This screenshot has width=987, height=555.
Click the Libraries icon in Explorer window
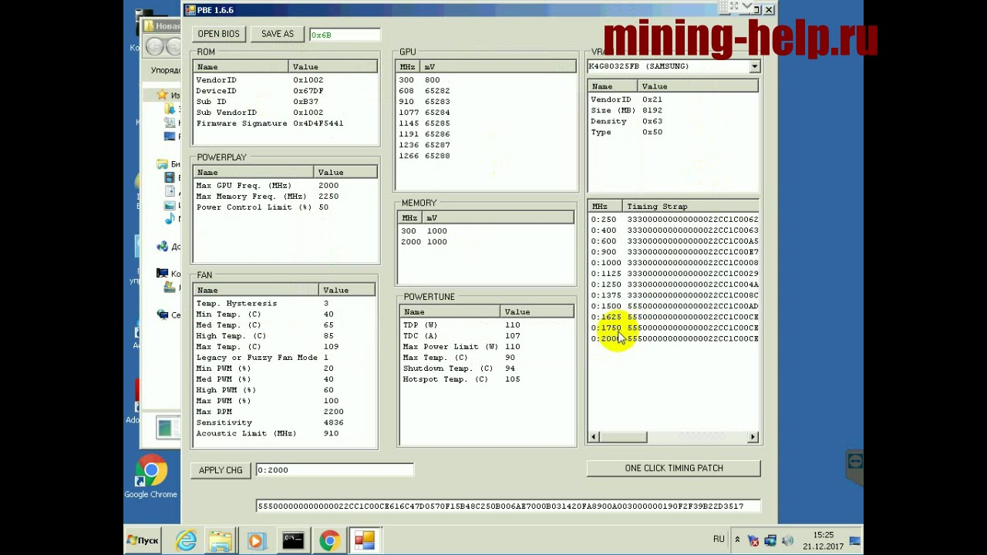coord(162,164)
